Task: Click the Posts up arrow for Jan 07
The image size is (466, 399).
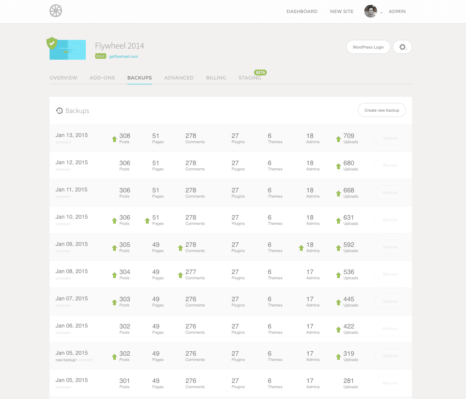Action: [x=114, y=302]
